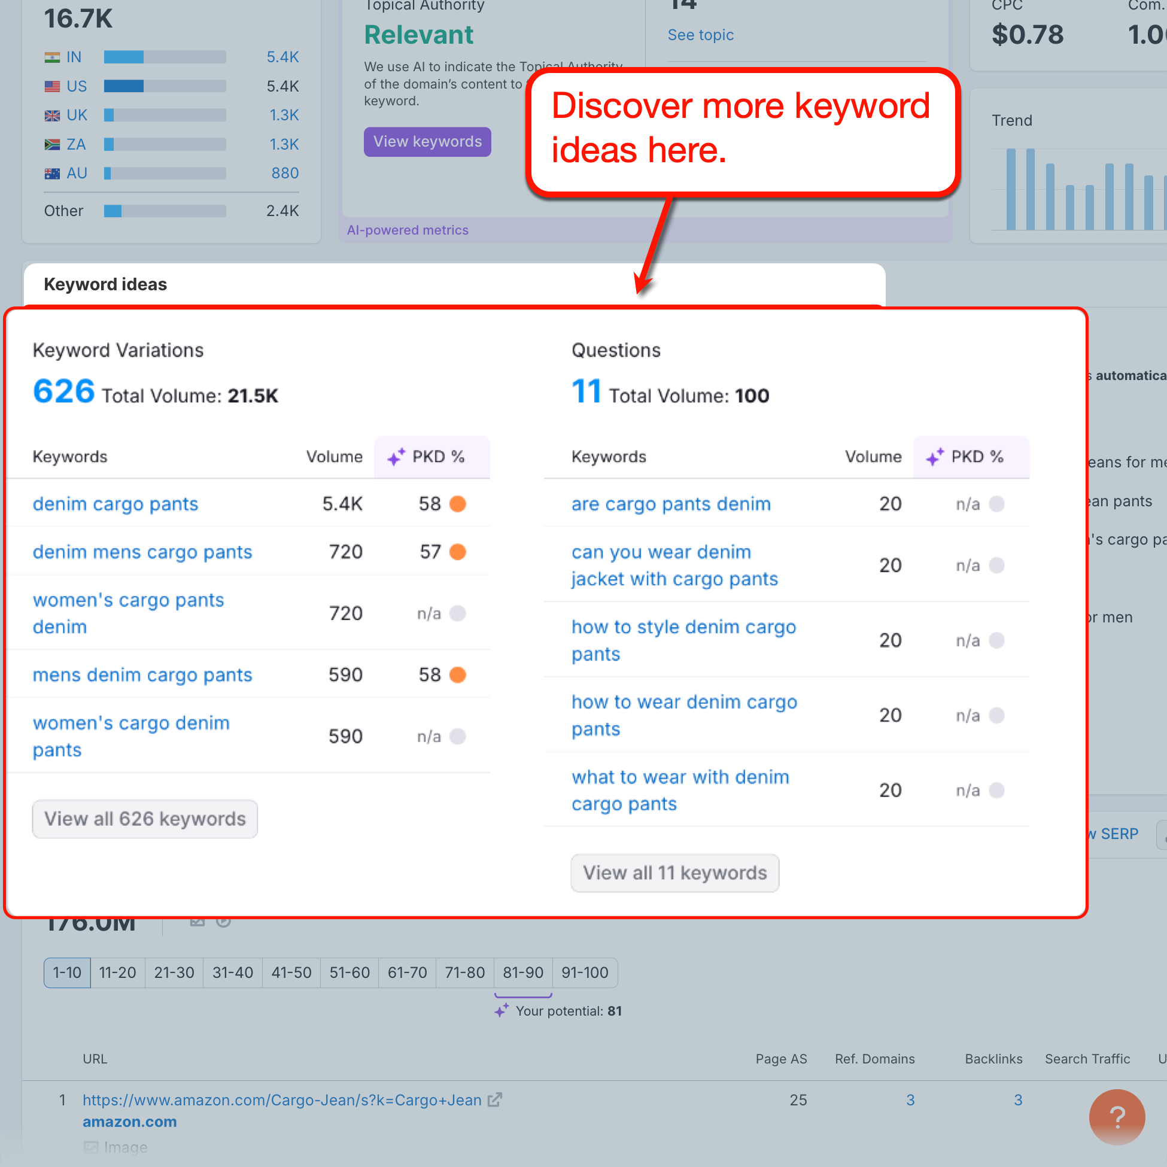The image size is (1167, 1167).
Task: Open the See topic link
Action: click(700, 35)
